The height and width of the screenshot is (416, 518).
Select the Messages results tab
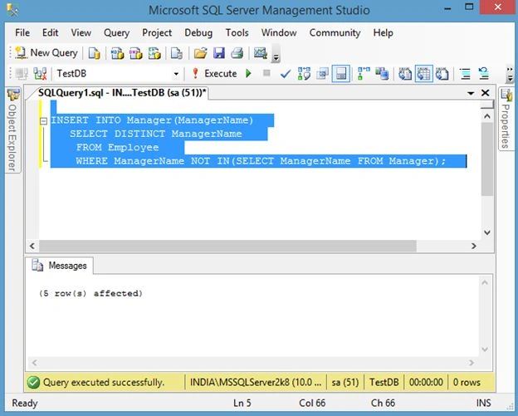point(60,266)
